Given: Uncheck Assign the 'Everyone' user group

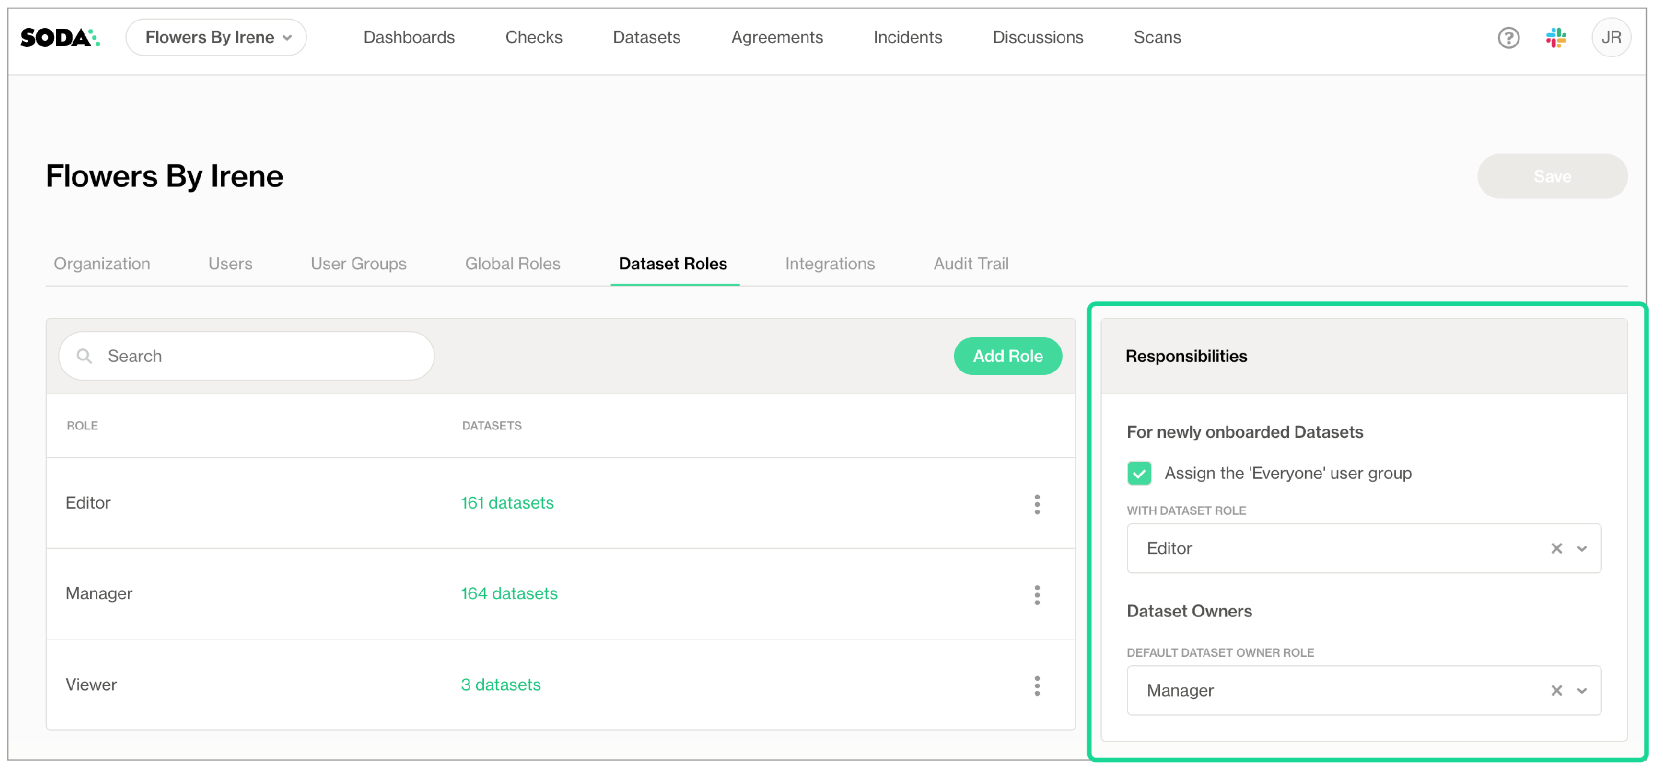Looking at the screenshot, I should point(1139,473).
